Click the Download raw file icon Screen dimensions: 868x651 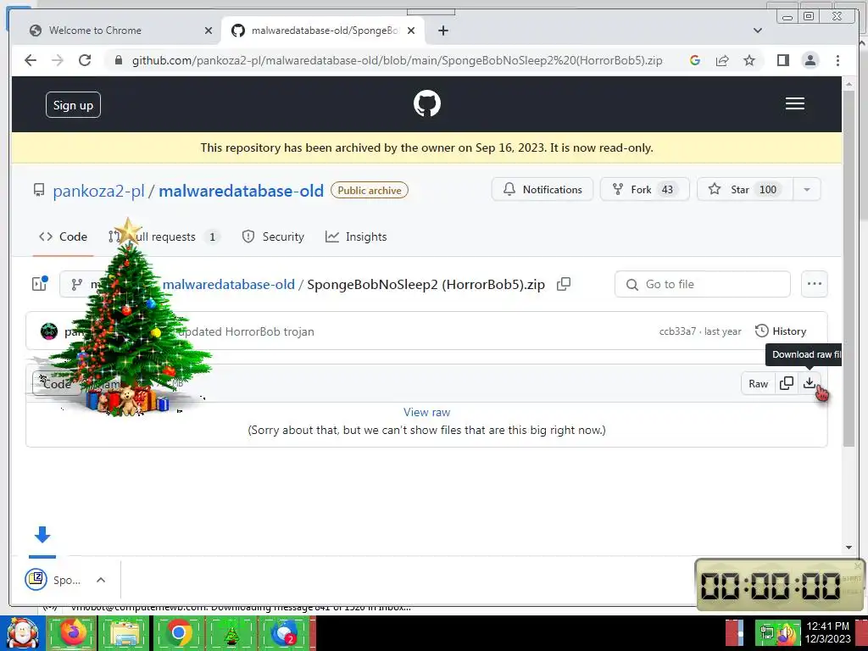click(810, 383)
